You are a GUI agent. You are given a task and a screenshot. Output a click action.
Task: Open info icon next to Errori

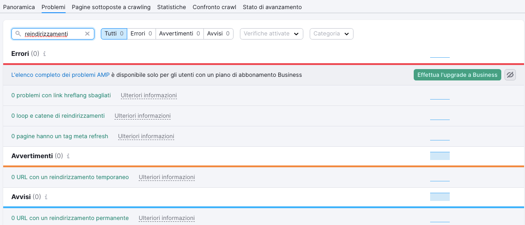click(x=44, y=54)
